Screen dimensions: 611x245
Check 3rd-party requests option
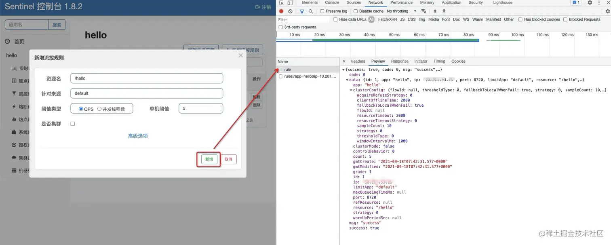(x=281, y=27)
